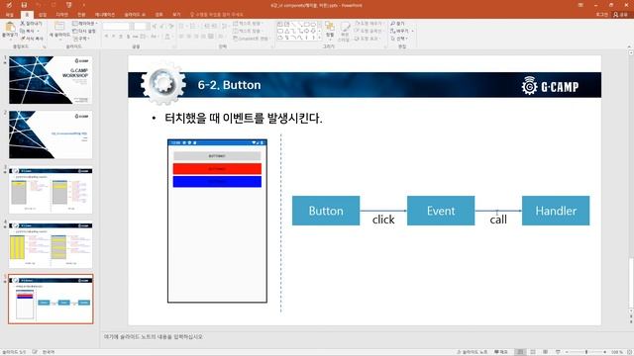Screen dimensions: 634x356
Task: Click the New Slide icon
Action: [x=59, y=27]
